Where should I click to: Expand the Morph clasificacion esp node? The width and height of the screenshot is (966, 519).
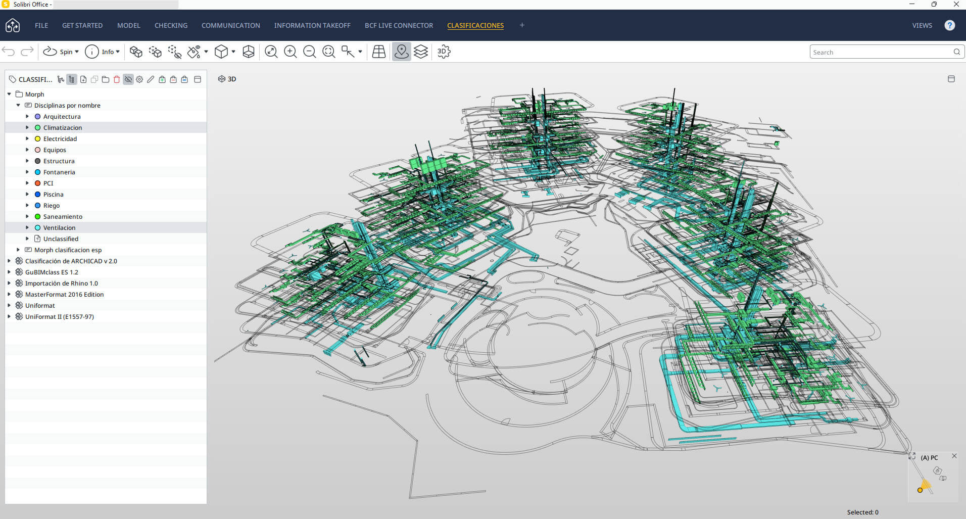(x=18, y=250)
